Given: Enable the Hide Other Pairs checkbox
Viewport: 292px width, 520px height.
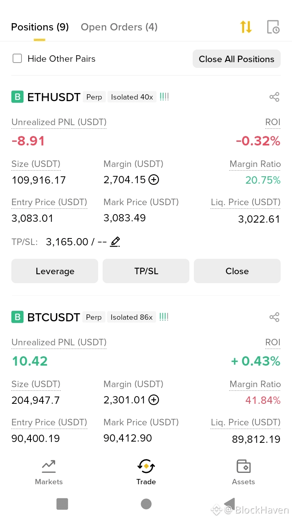Looking at the screenshot, I should pos(17,58).
